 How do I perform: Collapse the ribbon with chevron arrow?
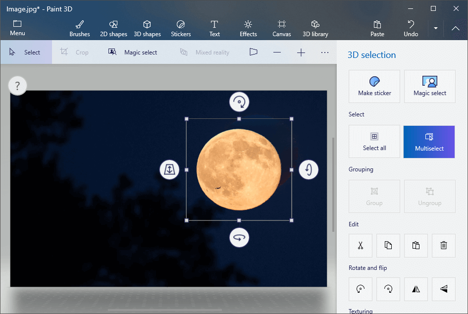[x=456, y=28]
